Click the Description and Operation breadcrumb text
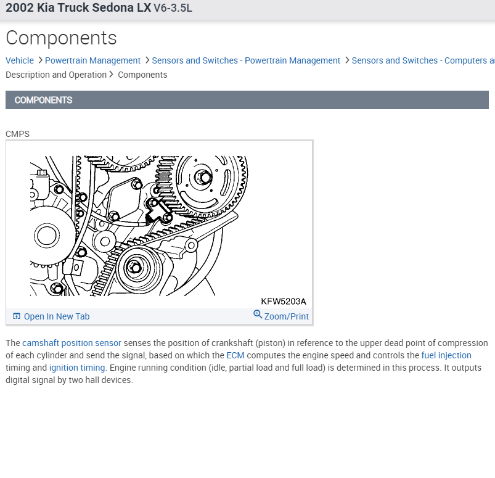The image size is (495, 478). coord(56,75)
